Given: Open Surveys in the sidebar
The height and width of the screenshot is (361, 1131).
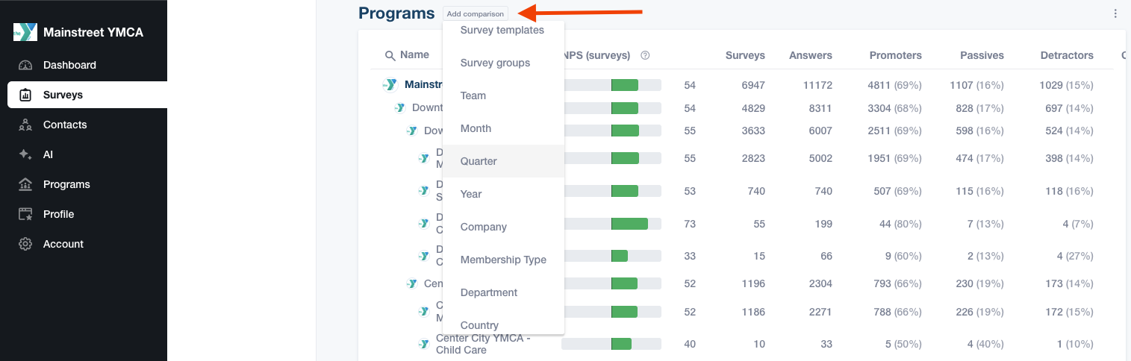Looking at the screenshot, I should click(x=63, y=95).
